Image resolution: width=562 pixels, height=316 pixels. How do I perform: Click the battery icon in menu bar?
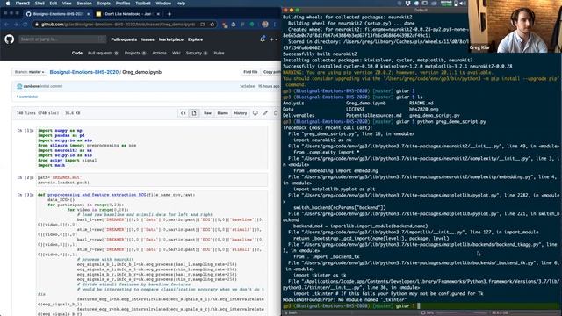pos(456,4)
